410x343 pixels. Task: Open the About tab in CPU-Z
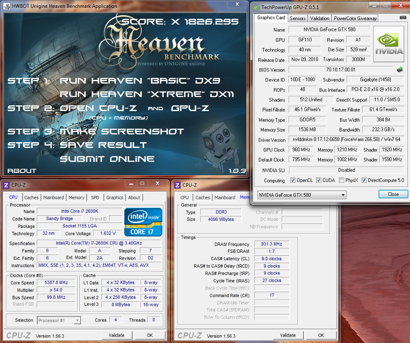pyautogui.click(x=134, y=197)
